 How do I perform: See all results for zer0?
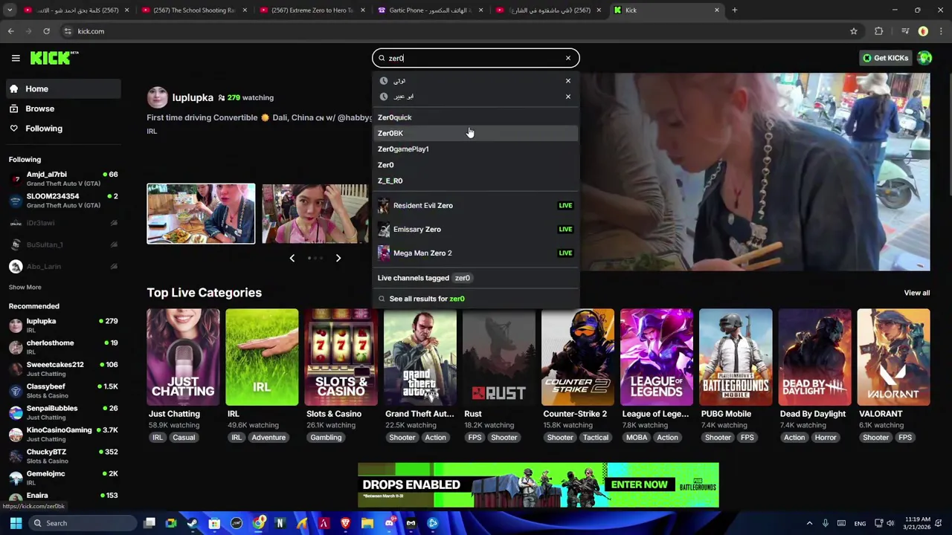tap(475, 299)
